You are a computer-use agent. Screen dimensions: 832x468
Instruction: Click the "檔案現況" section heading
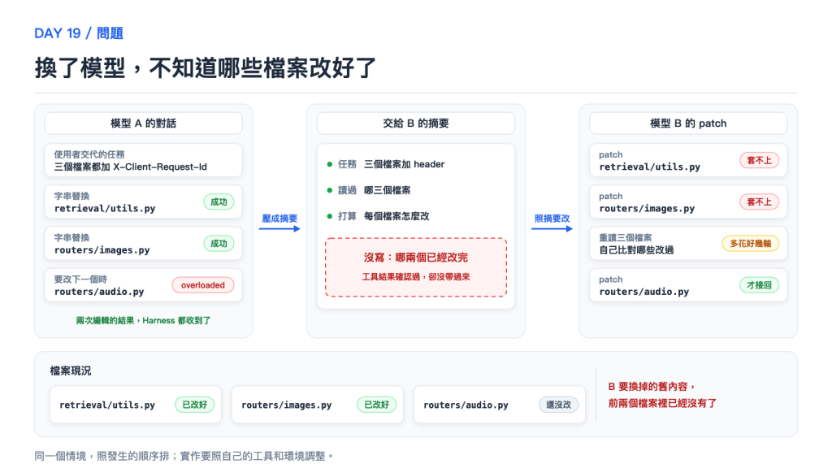(71, 370)
